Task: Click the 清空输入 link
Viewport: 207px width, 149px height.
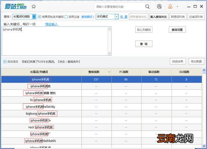Action: 52,24
